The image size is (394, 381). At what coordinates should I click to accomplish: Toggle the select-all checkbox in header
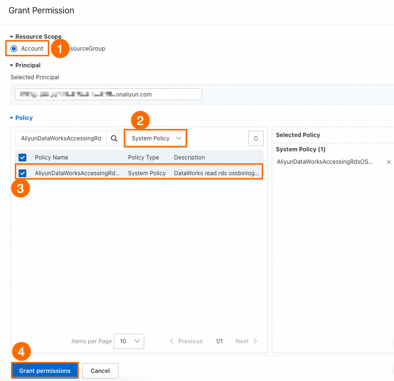pyautogui.click(x=22, y=158)
